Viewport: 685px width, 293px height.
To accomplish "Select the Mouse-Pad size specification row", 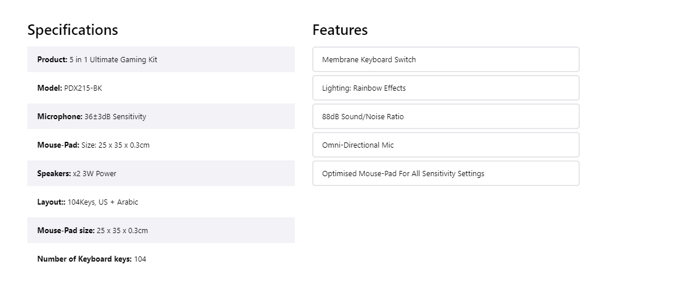I will coord(160,230).
